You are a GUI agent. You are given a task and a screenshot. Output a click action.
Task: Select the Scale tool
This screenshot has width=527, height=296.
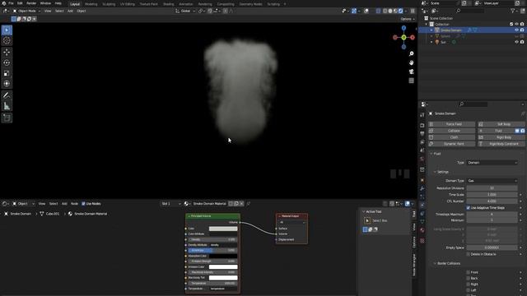point(7,73)
